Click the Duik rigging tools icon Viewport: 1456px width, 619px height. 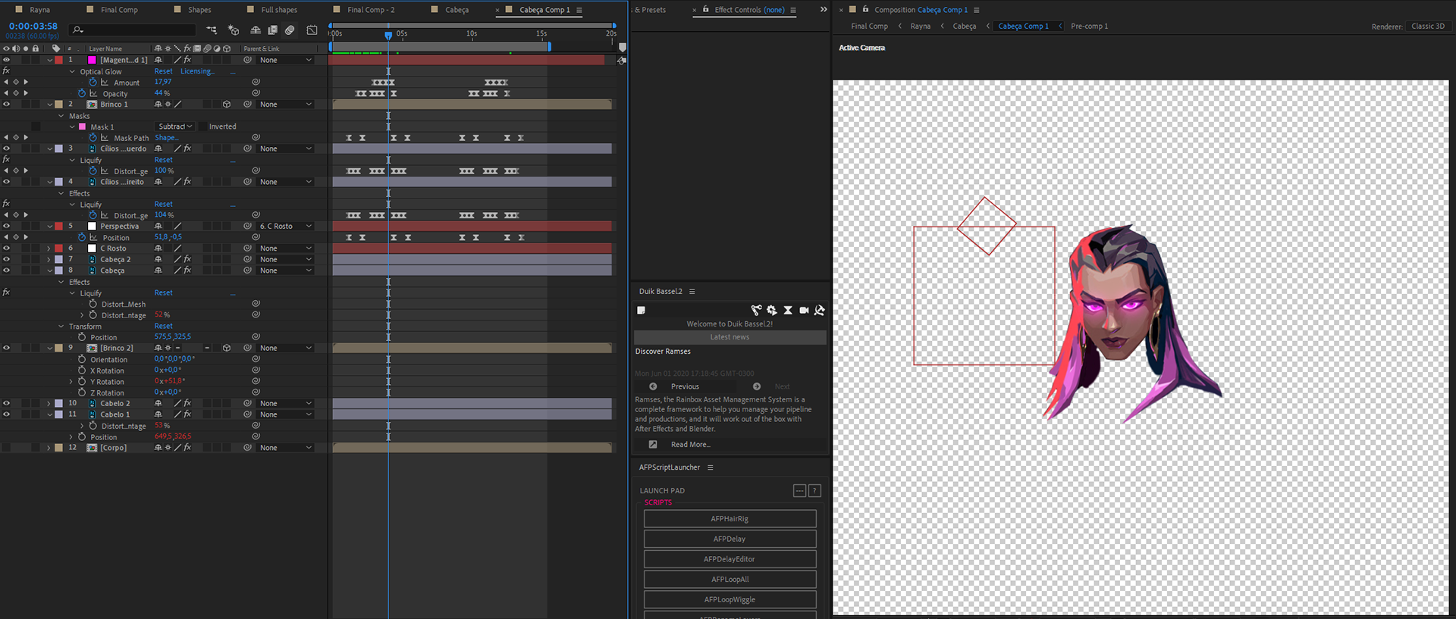(756, 310)
